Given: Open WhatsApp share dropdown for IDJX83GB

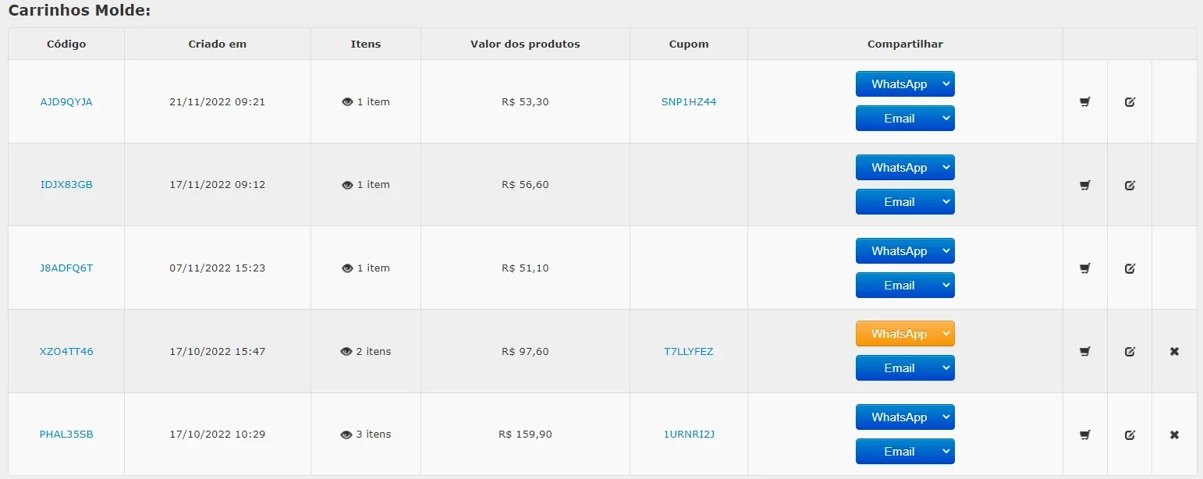Looking at the screenshot, I should point(905,168).
